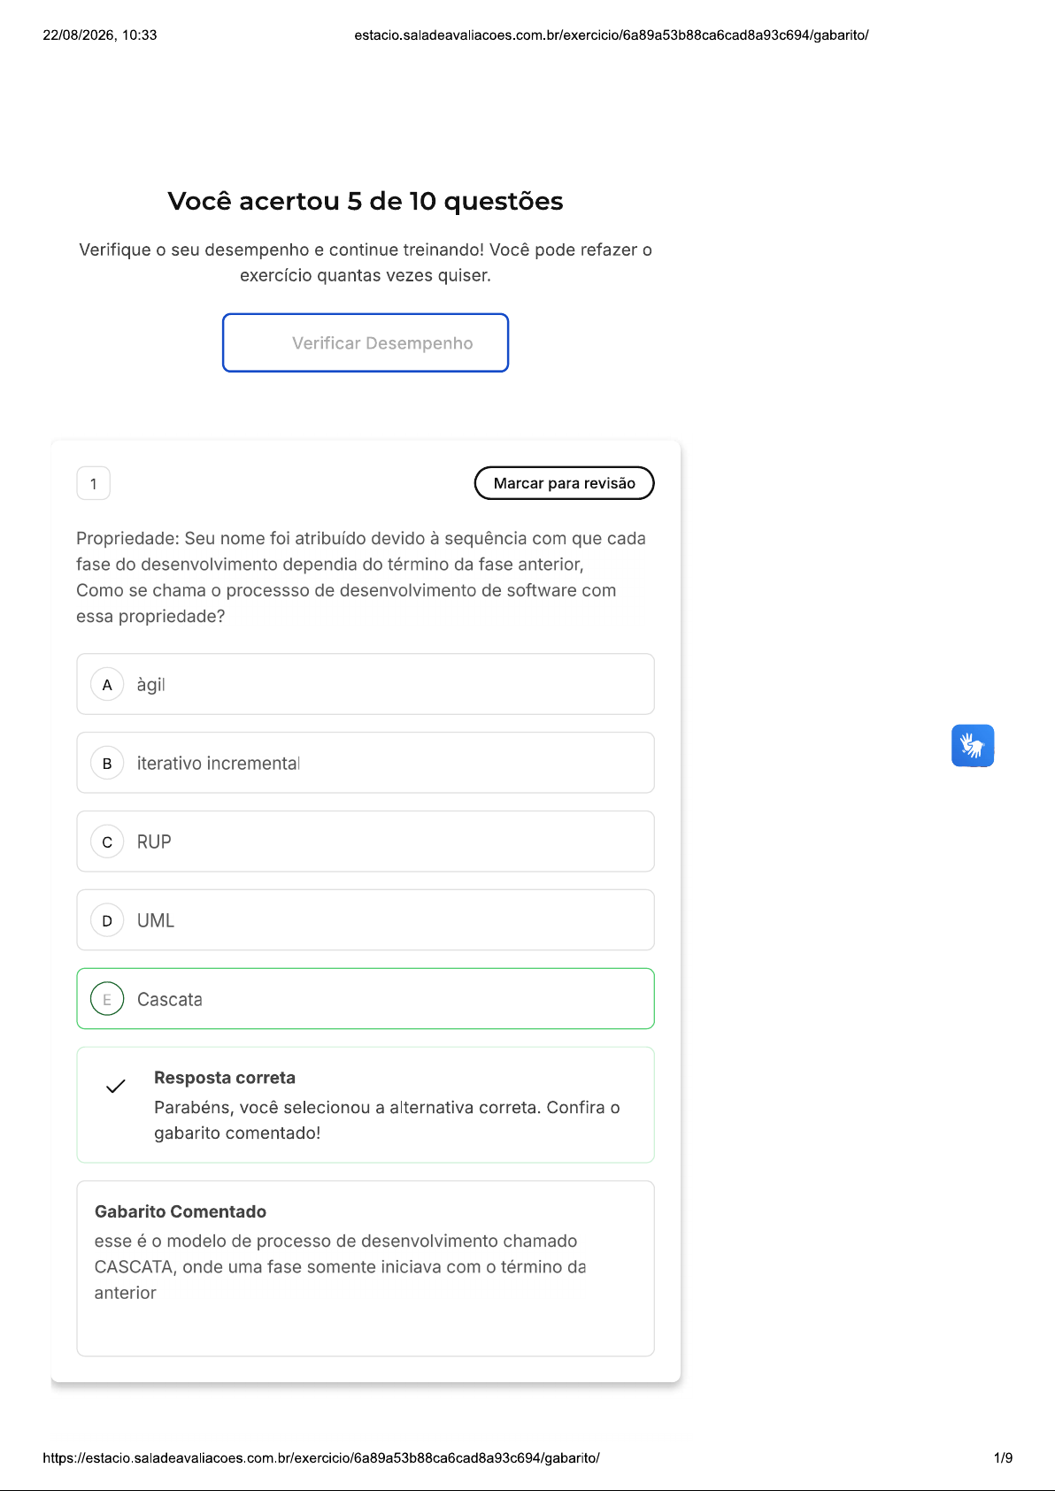This screenshot has height=1491, width=1055.
Task: Click the page URL in the header
Action: [612, 35]
